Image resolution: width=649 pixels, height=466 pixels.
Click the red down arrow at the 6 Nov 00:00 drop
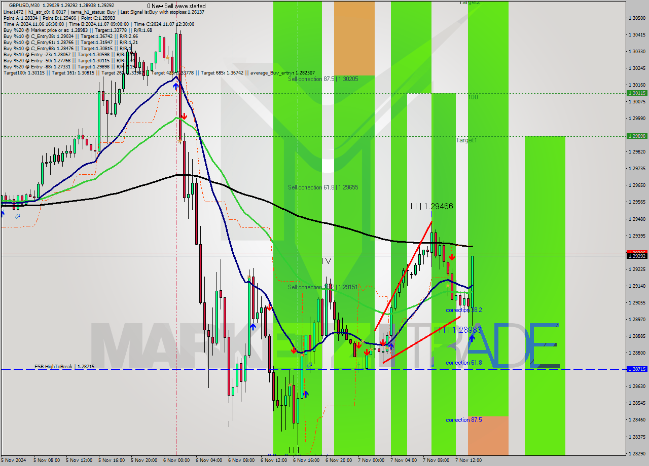coord(184,116)
